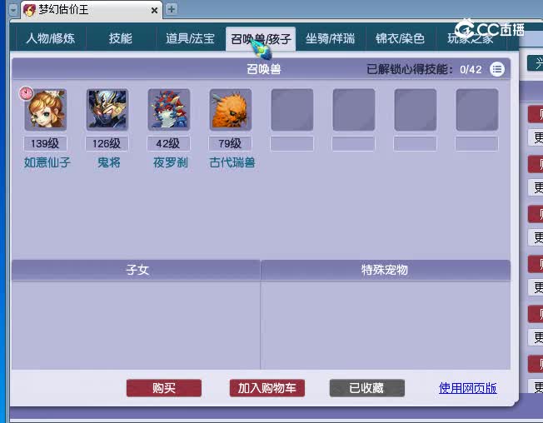Viewport: 543px width, 423px height.
Task: Click the 夜罗刹 name text
Action: coord(171,162)
